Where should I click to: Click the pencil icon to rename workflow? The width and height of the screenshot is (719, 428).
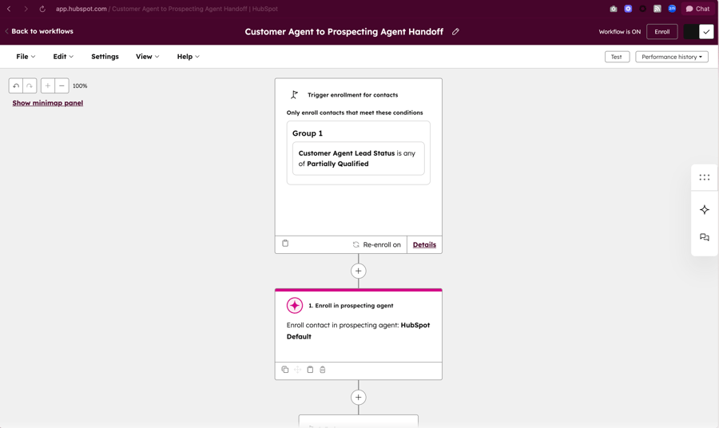(x=455, y=32)
